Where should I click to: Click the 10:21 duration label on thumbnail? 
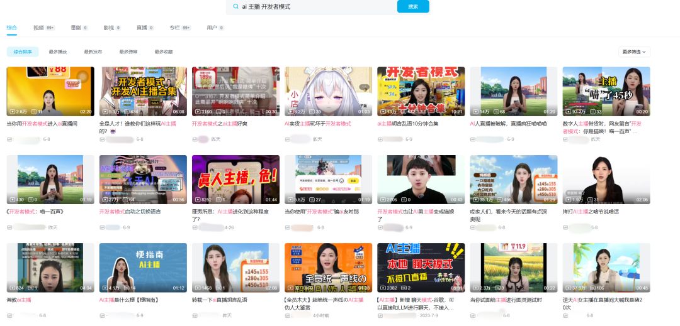(x=456, y=112)
